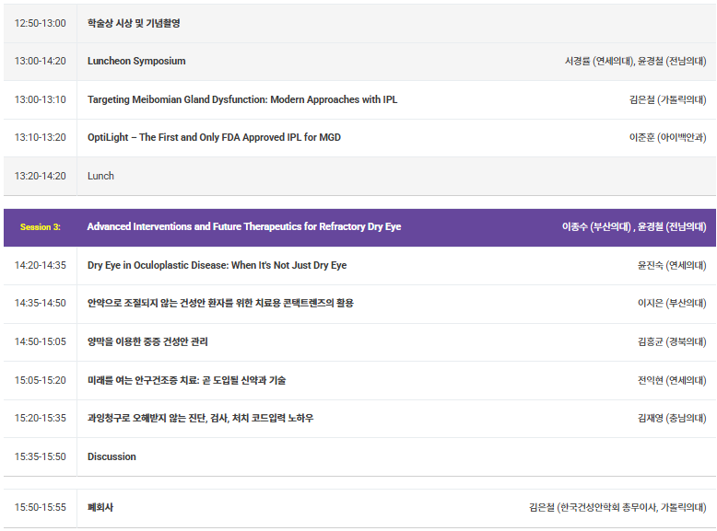Screen dimensions: 717x531
Task: Click the Dry Eye in Oculoplastic Disease title
Action: pyautogui.click(x=217, y=265)
